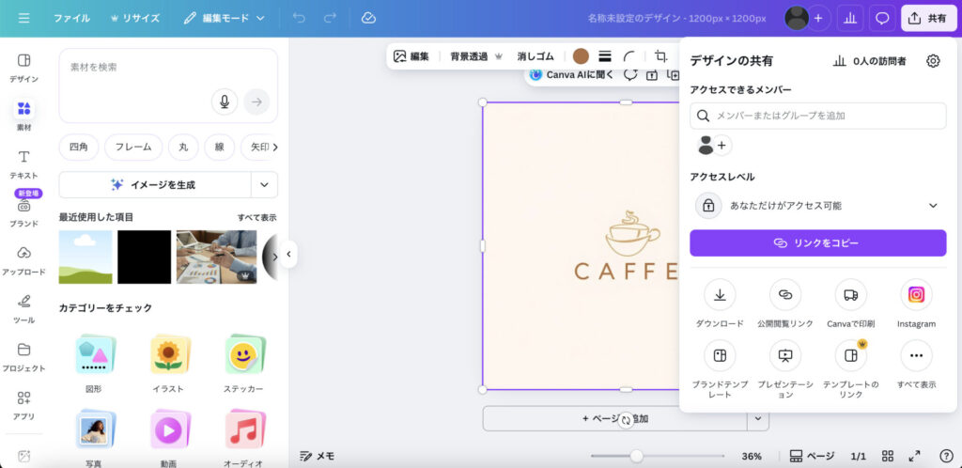
Task: Click the crop tool icon in toolbar
Action: (661, 56)
